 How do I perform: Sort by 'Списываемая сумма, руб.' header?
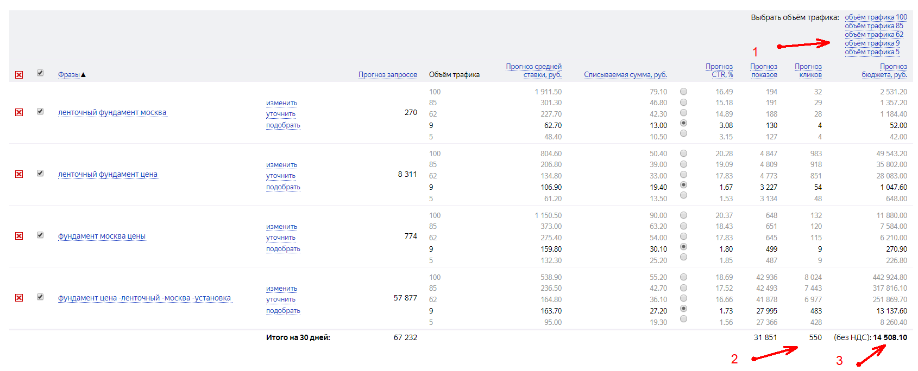[625, 75]
